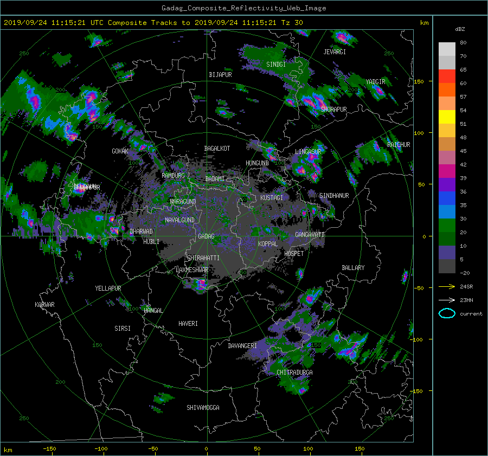Image resolution: width=488 pixels, height=456 pixels.
Task: Click the SIRSI city label
Action: click(x=123, y=329)
